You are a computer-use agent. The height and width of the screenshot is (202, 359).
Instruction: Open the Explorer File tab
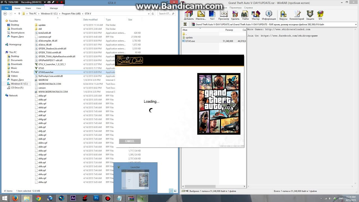tap(7, 8)
